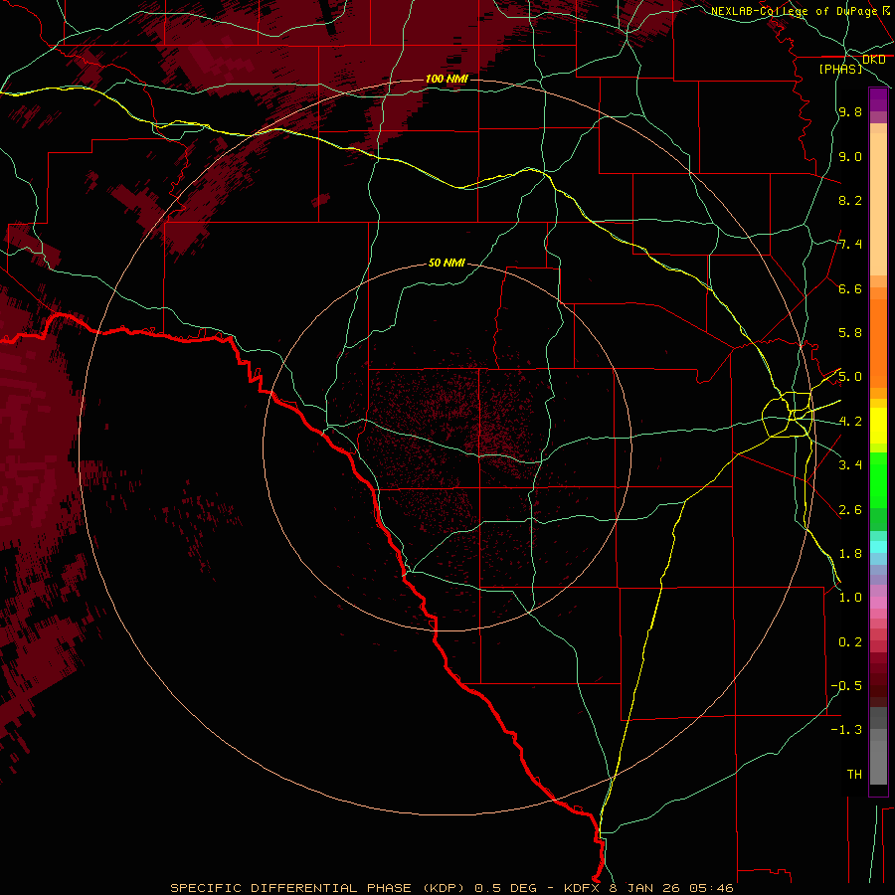Click the 4.2 scale value
The image size is (895, 895).
point(850,422)
